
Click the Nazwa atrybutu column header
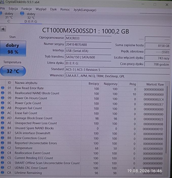[47, 83]
